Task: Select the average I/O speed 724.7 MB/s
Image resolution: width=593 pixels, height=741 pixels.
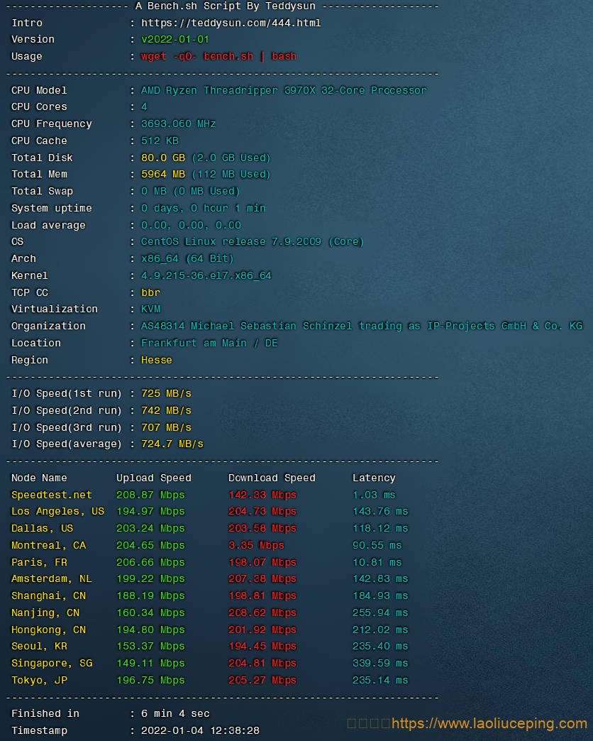Action: [172, 444]
